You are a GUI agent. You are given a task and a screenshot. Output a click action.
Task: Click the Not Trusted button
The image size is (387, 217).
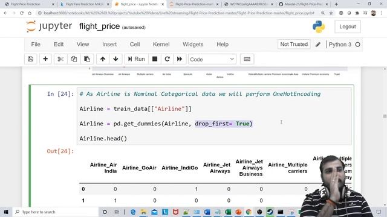tap(294, 44)
